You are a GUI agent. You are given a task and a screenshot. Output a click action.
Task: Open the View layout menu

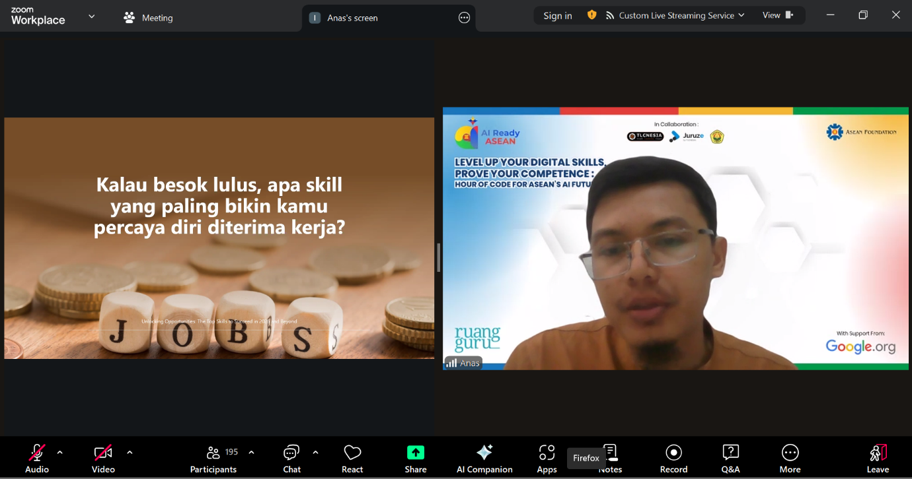click(x=778, y=15)
